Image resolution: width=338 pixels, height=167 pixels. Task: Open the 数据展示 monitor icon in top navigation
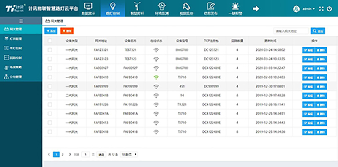88,6
